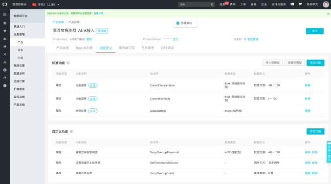Click the solid circle icon at the rail bottom
This screenshot has width=331, height=184.
[5, 85]
